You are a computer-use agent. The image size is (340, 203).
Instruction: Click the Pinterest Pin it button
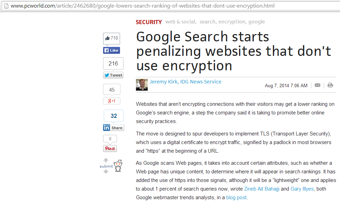pos(110,148)
